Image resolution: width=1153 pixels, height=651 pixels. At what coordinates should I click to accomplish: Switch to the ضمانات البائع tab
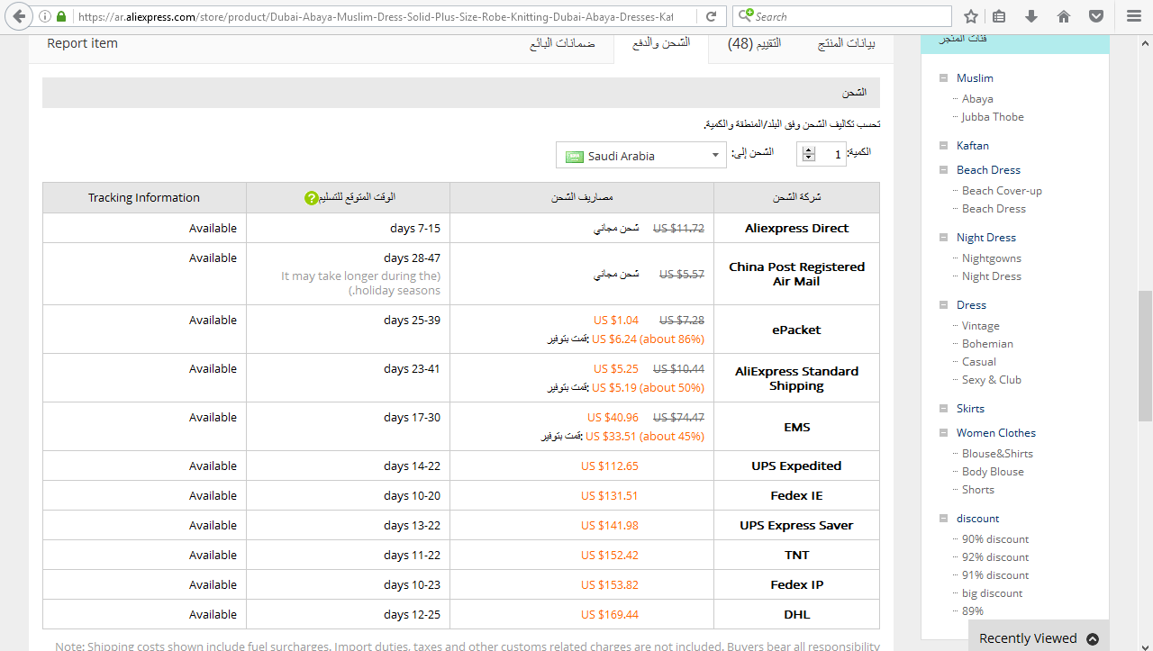coord(562,43)
